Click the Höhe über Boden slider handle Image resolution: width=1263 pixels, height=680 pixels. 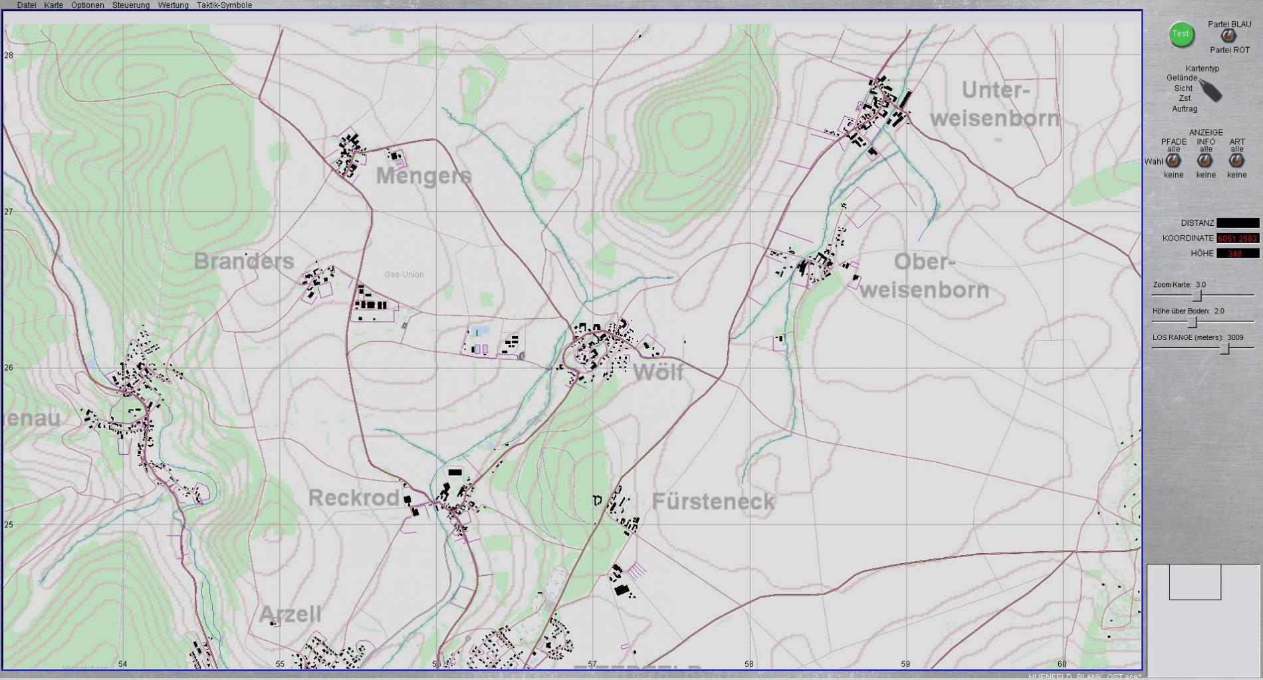pos(1193,322)
